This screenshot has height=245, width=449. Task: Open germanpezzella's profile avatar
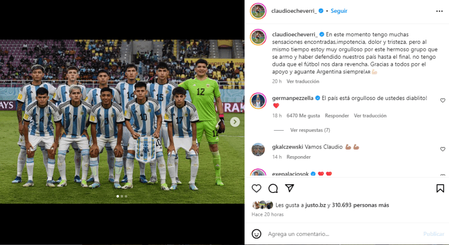[258, 101]
